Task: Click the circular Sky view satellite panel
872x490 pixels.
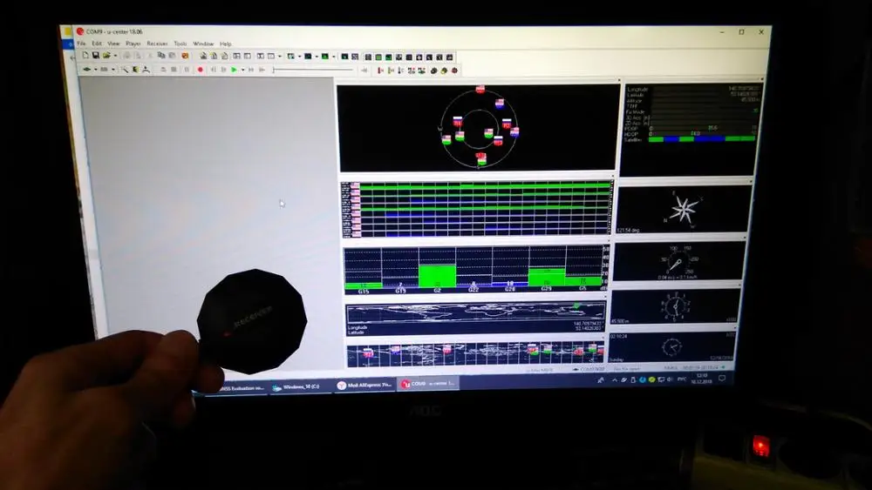Action: pyautogui.click(x=478, y=128)
